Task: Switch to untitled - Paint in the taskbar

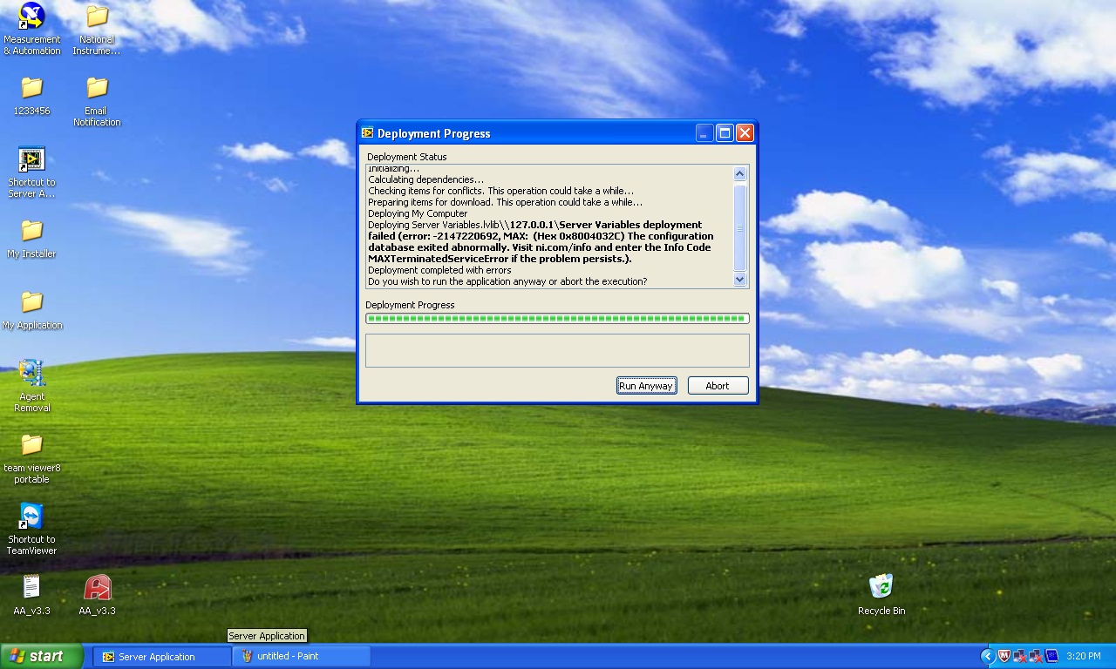Action: [x=302, y=657]
